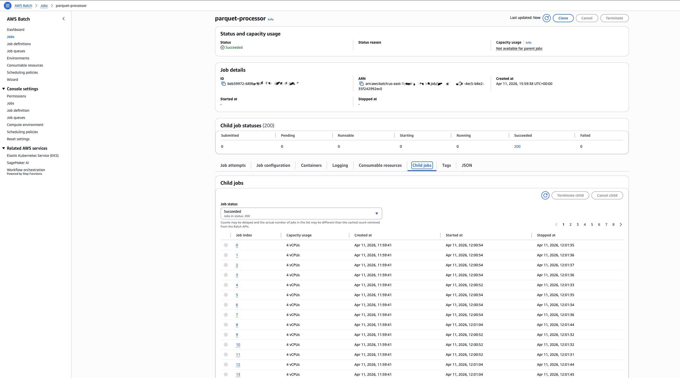Open the Job status Succeeded dropdown
The image size is (680, 378).
tap(301, 213)
